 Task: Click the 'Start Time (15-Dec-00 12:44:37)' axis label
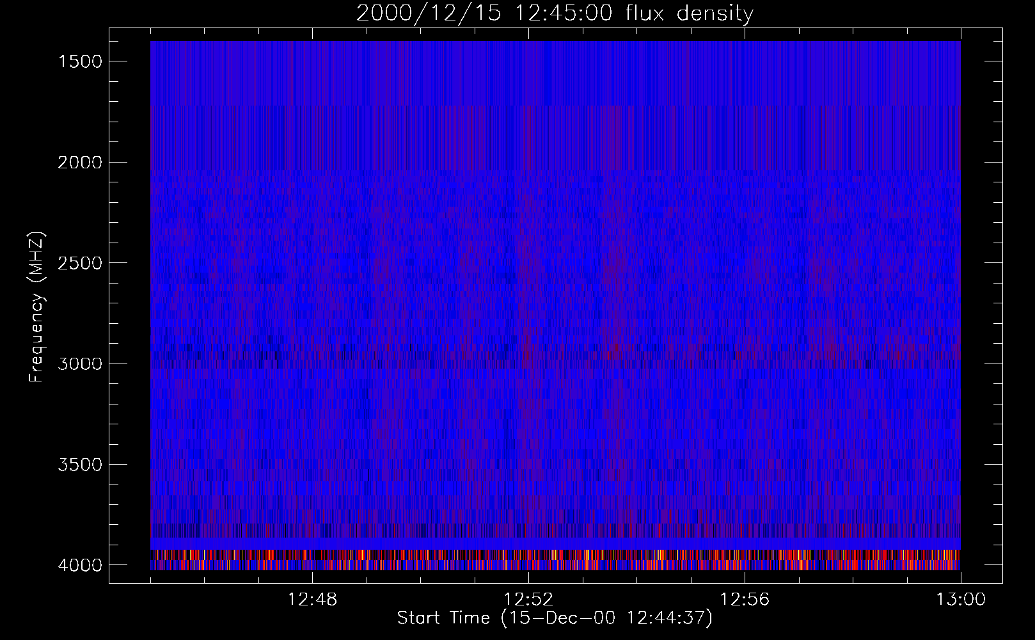555,618
